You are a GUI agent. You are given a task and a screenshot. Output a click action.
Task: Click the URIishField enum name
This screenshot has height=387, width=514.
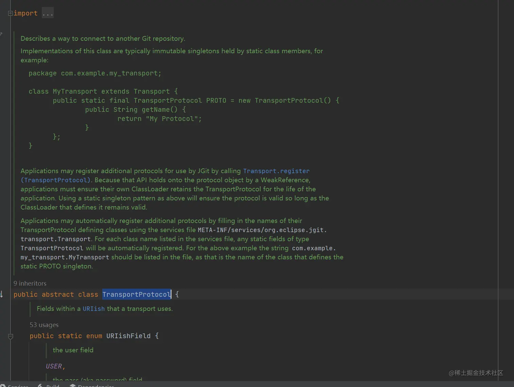[x=128, y=336]
